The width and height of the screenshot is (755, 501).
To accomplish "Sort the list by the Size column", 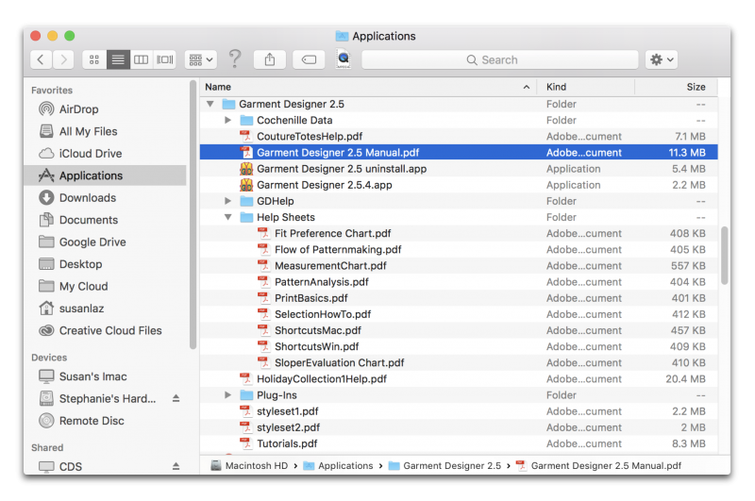I will tap(696, 87).
